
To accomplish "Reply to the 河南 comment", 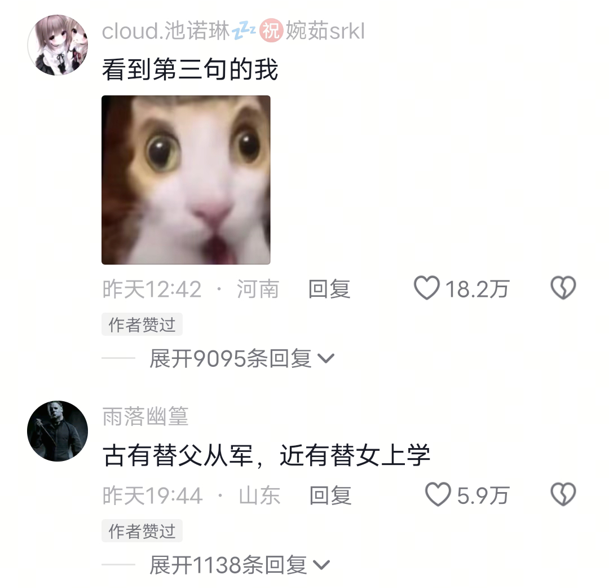I will [x=329, y=289].
